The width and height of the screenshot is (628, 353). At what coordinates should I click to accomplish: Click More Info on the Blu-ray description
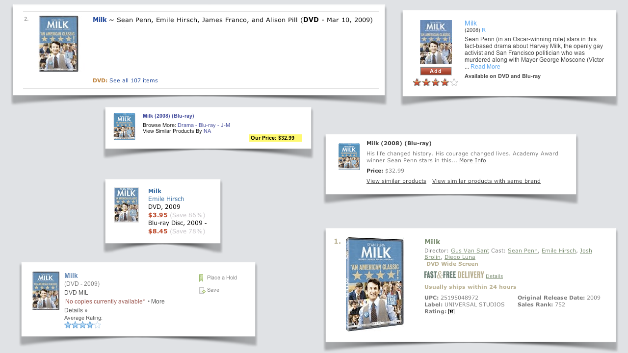472,160
